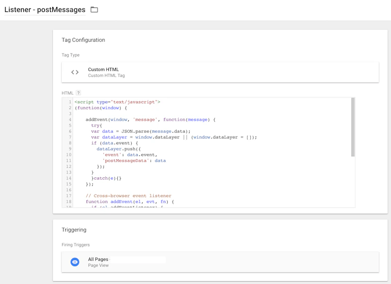The image size is (391, 284).
Task: Click the Page View trigger subtitle
Action: tap(98, 265)
